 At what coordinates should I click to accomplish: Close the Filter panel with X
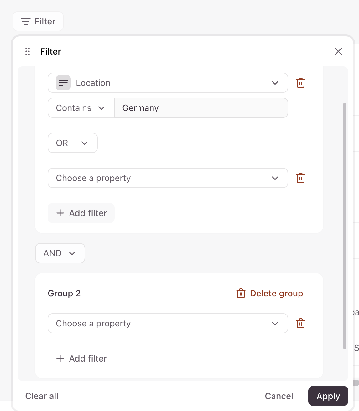pos(338,51)
